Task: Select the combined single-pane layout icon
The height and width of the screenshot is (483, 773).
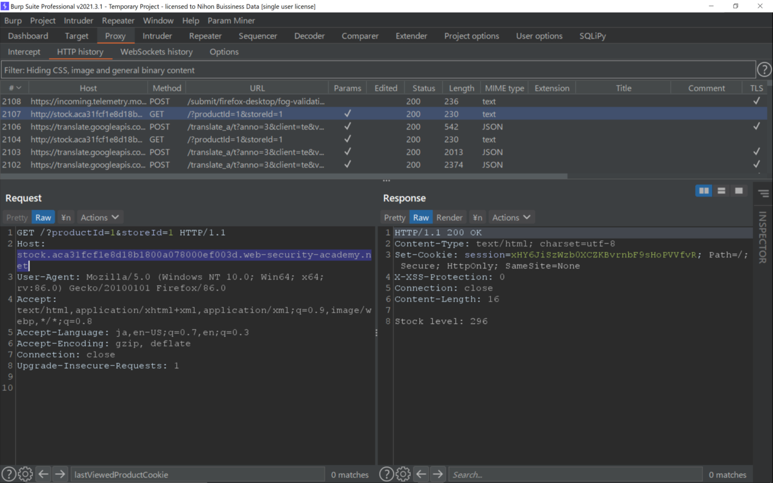Action: (739, 191)
